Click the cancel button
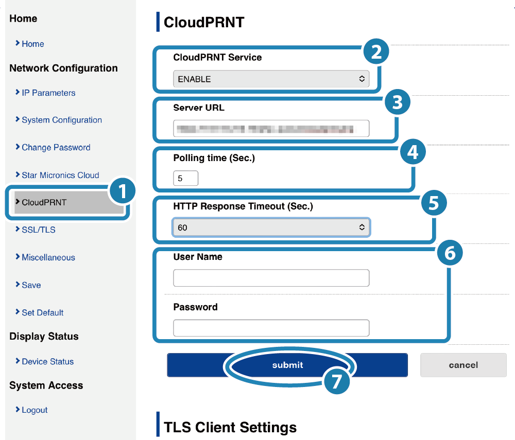The height and width of the screenshot is (440, 515). point(463,365)
